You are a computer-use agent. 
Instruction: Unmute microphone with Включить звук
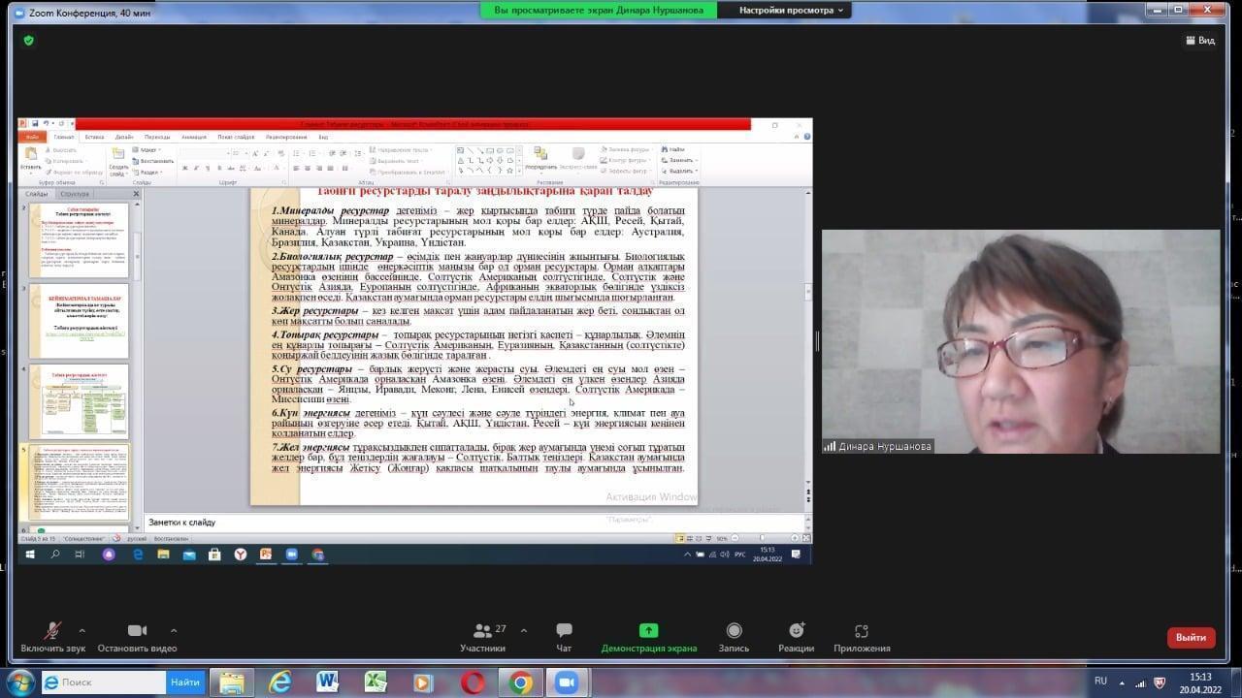[x=53, y=636]
